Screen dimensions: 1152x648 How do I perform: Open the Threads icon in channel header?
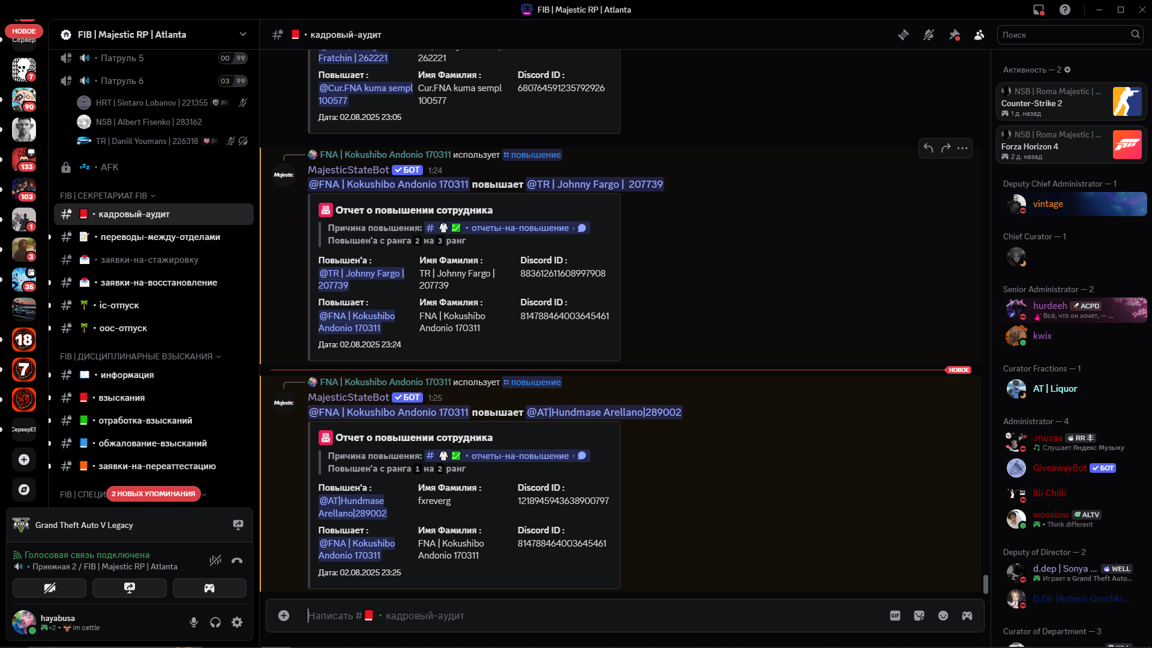pyautogui.click(x=904, y=35)
